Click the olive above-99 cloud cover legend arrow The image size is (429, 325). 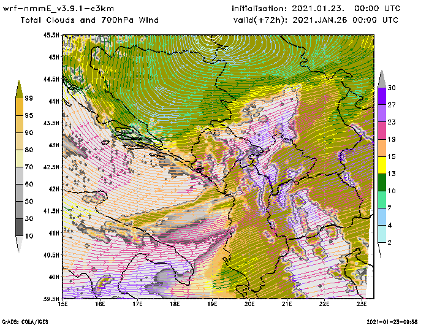click(19, 90)
